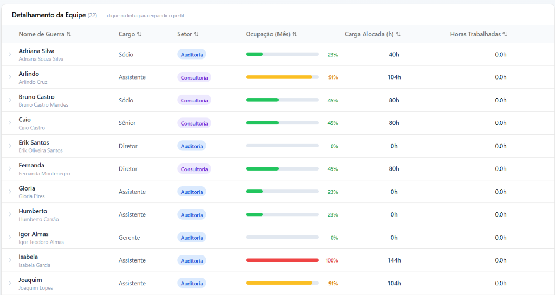This screenshot has height=295, width=555.
Task: Select the full name Joaquim Lopes
Action: 36,288
